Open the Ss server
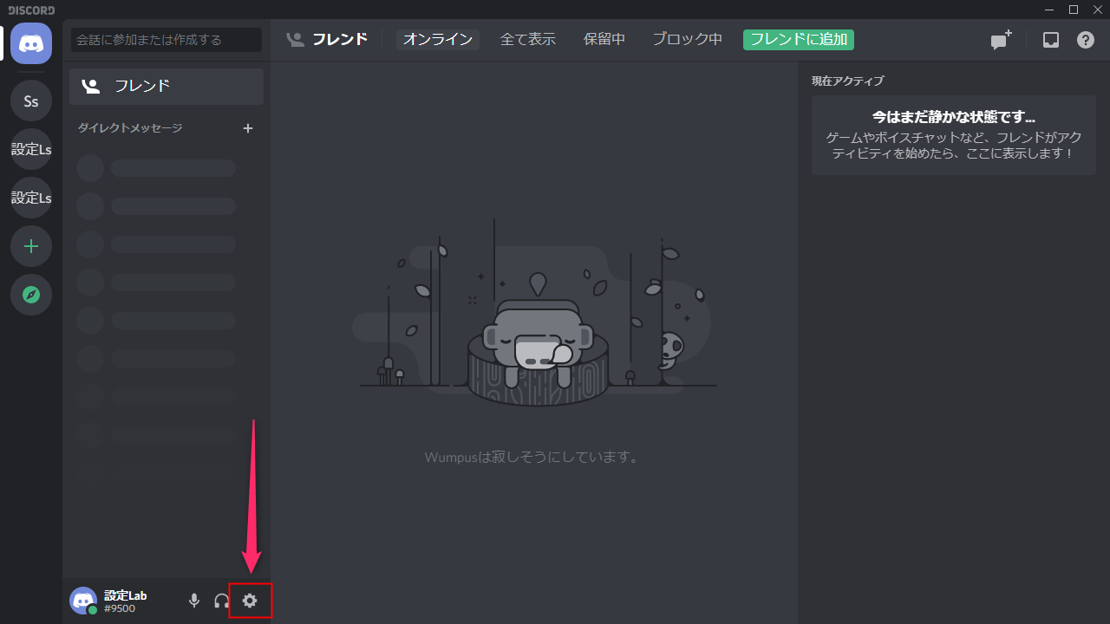 [31, 101]
